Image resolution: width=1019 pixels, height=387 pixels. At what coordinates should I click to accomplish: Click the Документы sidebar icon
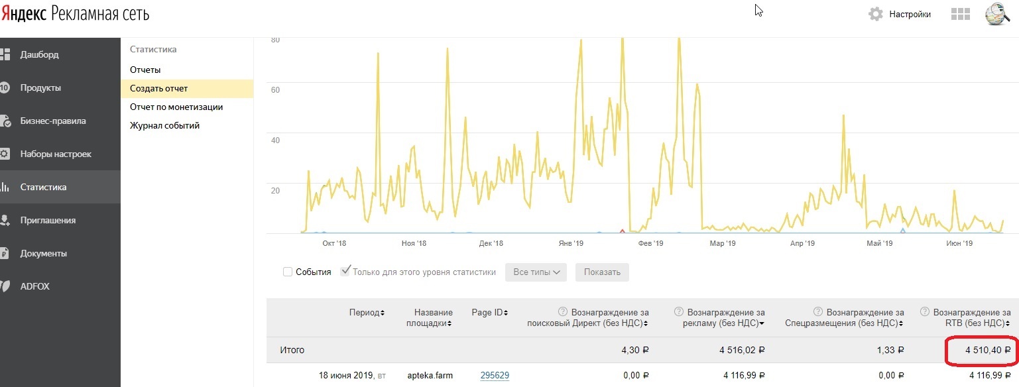pos(5,253)
